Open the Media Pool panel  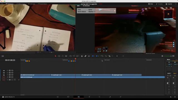pyautogui.click(x=9, y=4)
